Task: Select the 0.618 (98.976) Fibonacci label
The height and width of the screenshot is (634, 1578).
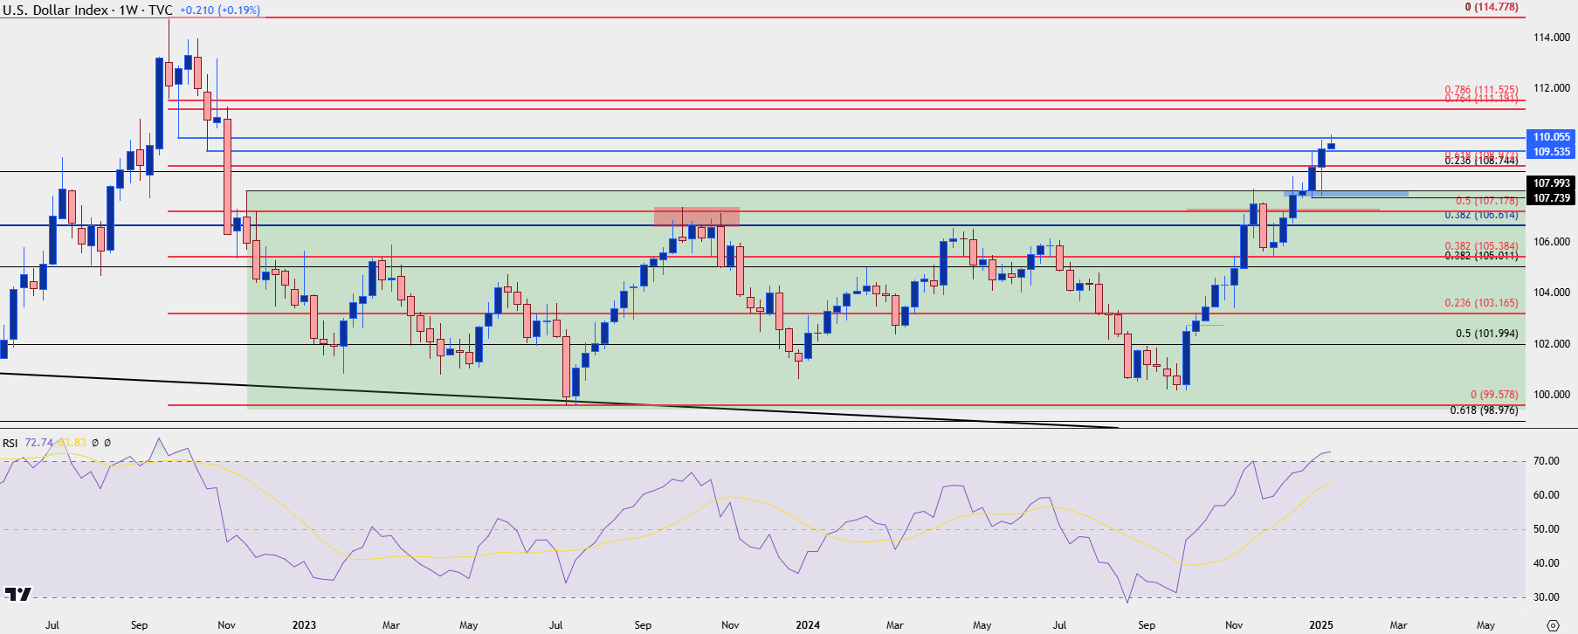Action: [x=1485, y=410]
